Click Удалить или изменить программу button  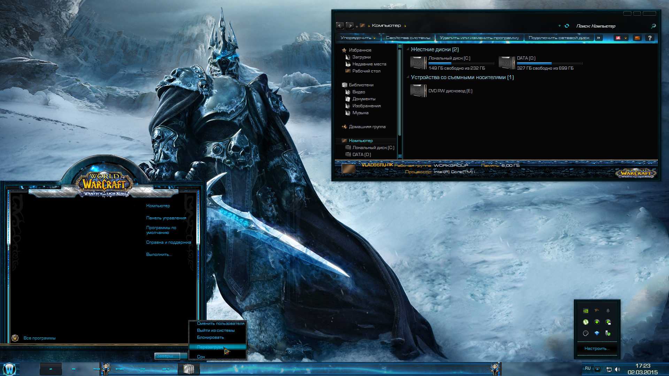pos(479,38)
